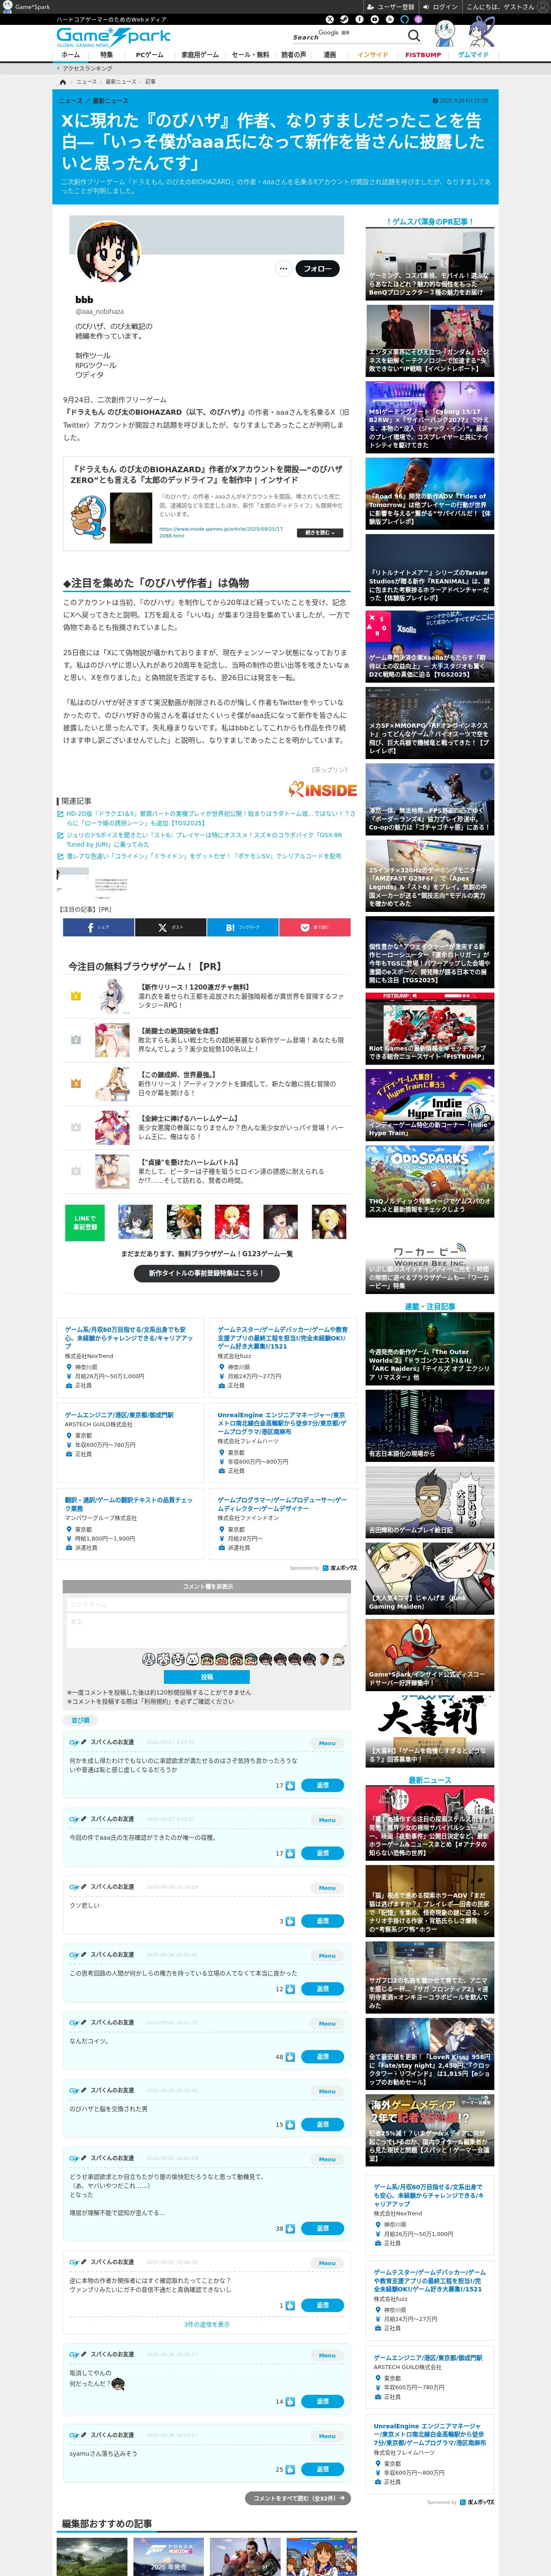
Task: Show all comments (全32件) button
Action: pos(297,2498)
